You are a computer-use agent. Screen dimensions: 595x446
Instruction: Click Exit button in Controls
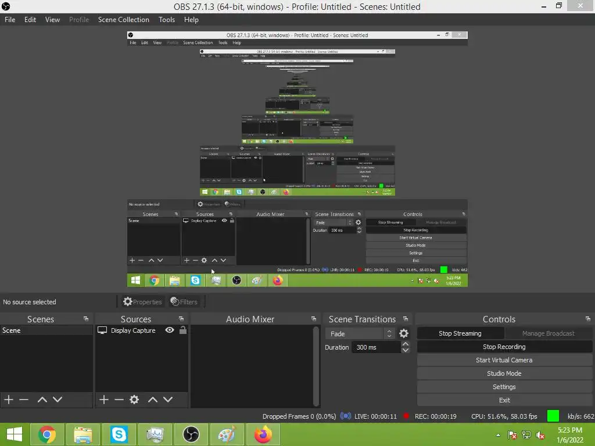(x=504, y=400)
